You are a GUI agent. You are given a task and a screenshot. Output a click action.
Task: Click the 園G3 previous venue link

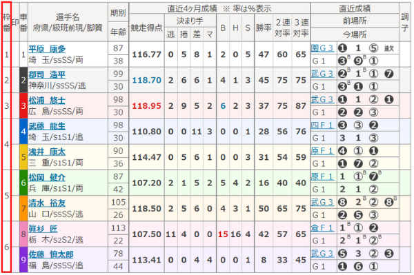click(322, 48)
